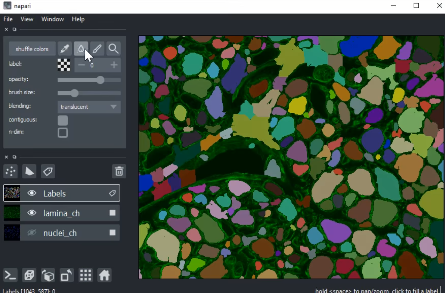Enable the contiguous checkbox

(x=63, y=120)
